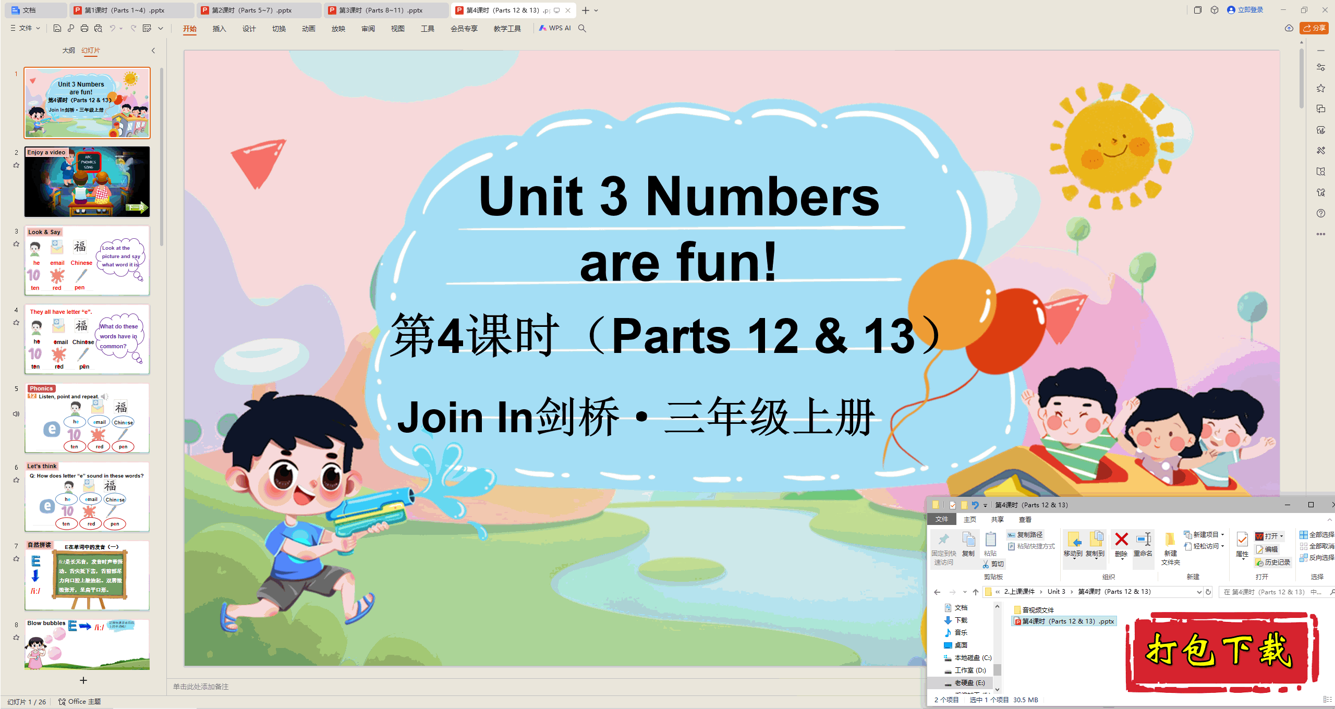Click the star icon in right sidebar
The height and width of the screenshot is (709, 1335).
click(x=1321, y=88)
